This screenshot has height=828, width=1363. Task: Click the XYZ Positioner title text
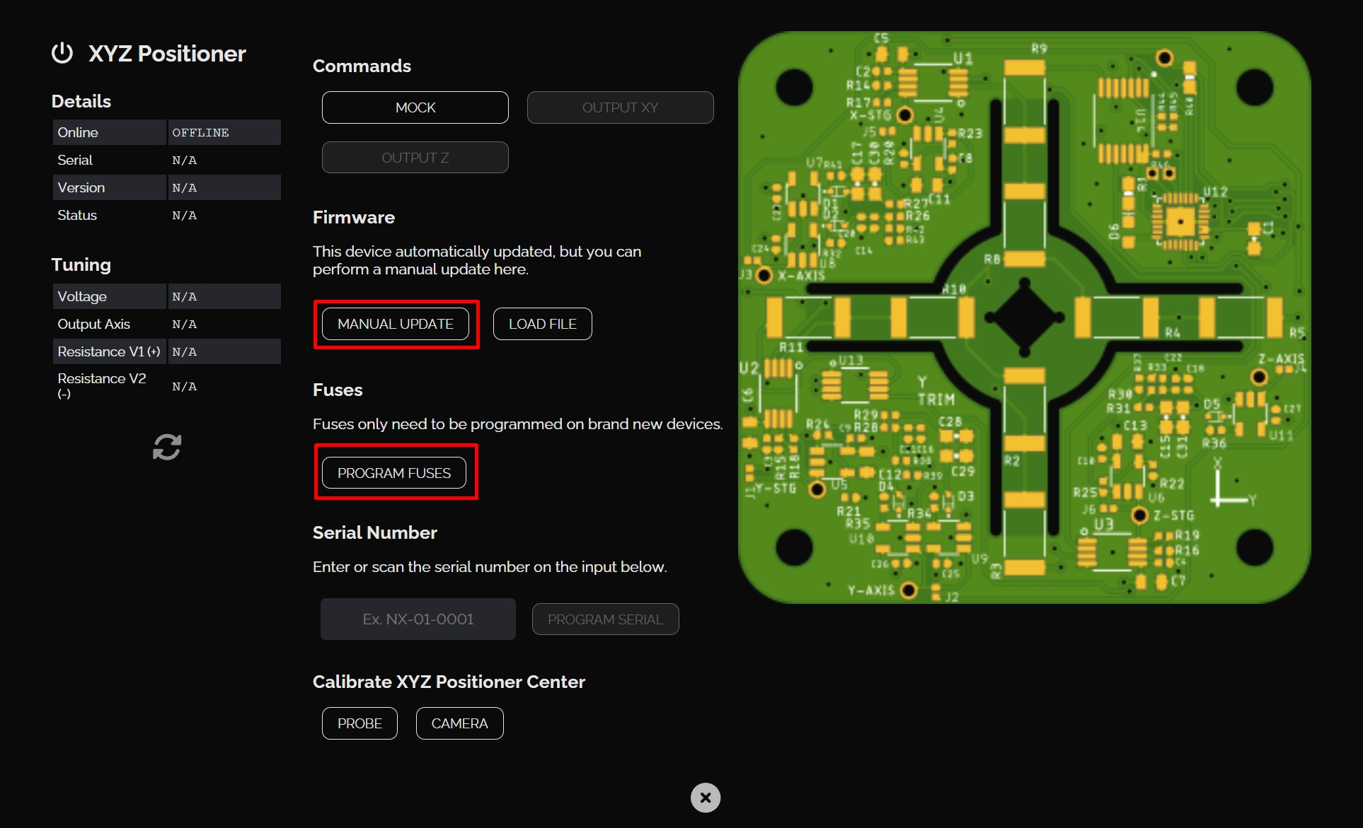pyautogui.click(x=167, y=54)
